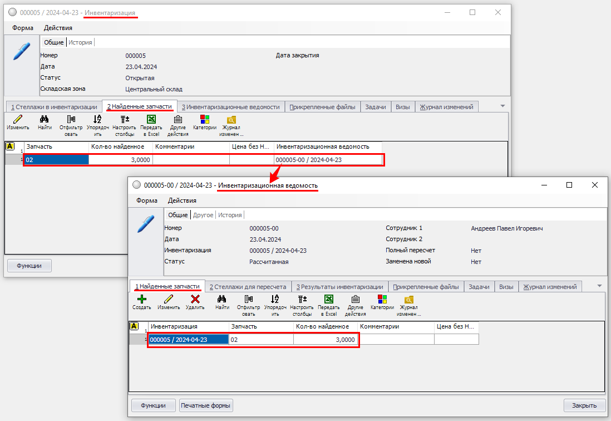The height and width of the screenshot is (421, 611).
Task: Open Журнал изменений icon in Инвентаризационная ведомость toolbar
Action: [x=408, y=302]
